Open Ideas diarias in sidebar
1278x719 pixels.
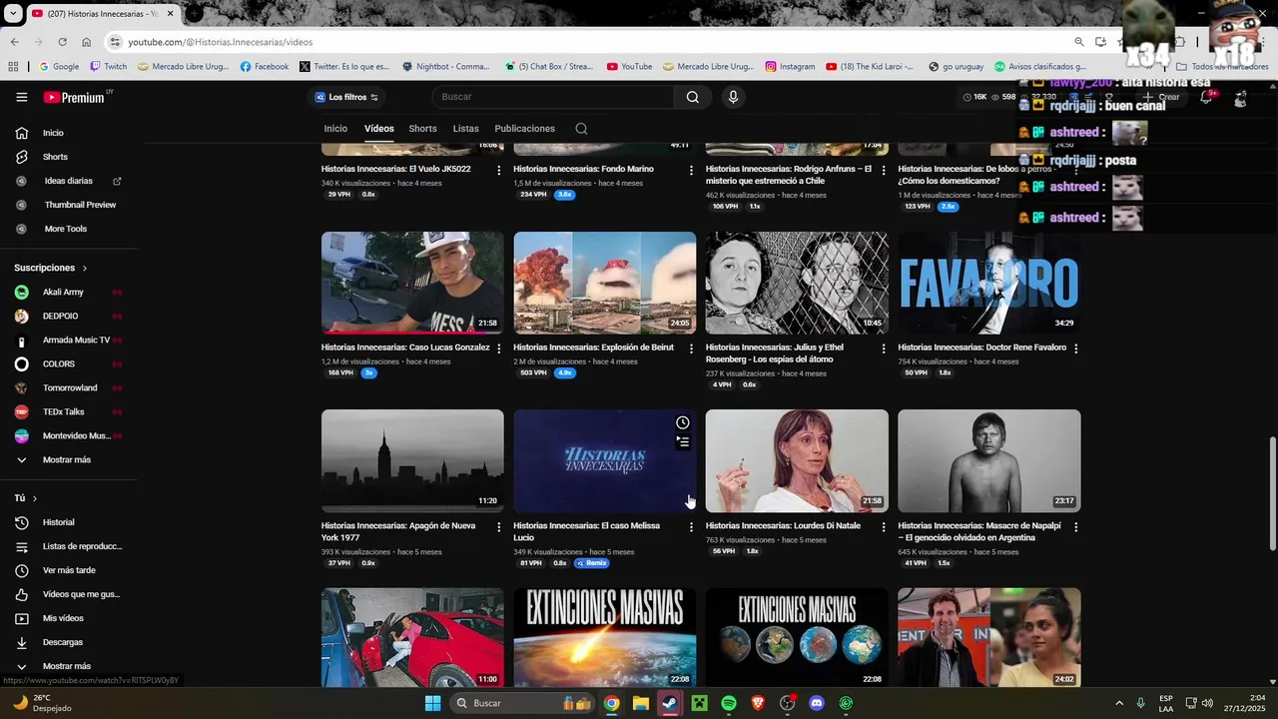point(70,181)
